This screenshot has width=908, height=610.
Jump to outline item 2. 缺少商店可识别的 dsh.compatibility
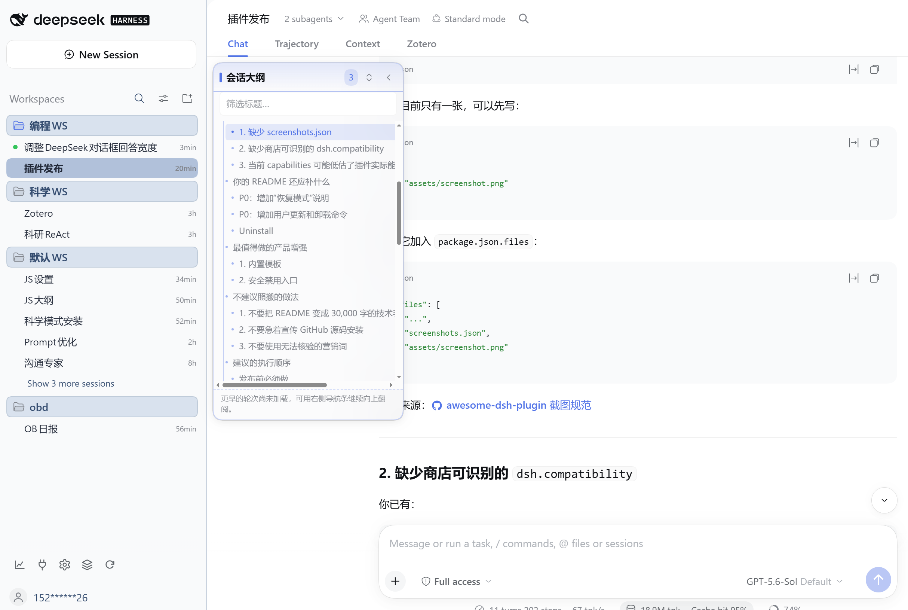click(x=310, y=148)
